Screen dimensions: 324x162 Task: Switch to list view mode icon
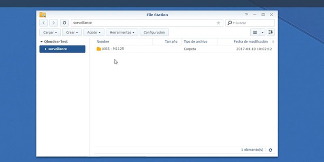tap(255, 32)
